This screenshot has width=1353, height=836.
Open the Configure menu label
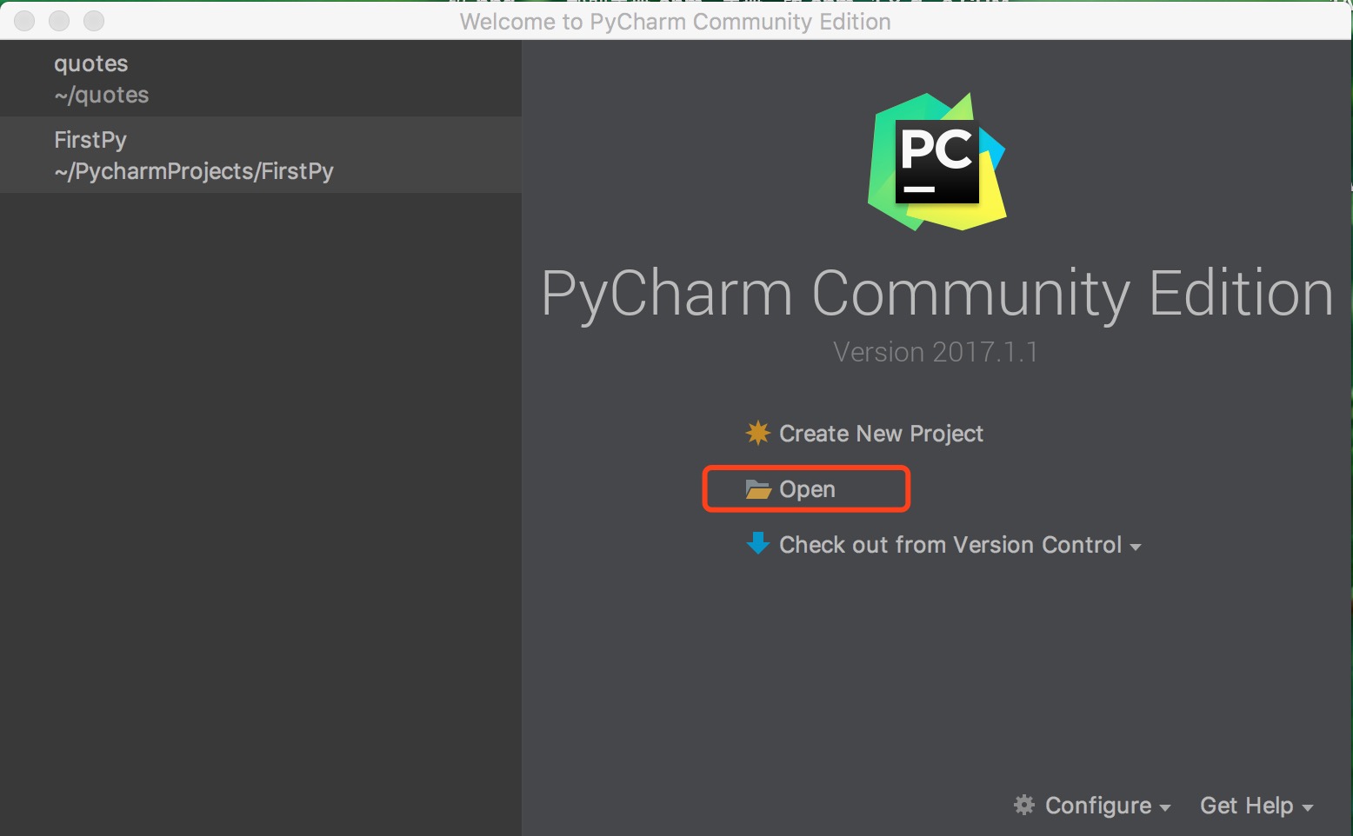(x=1097, y=806)
